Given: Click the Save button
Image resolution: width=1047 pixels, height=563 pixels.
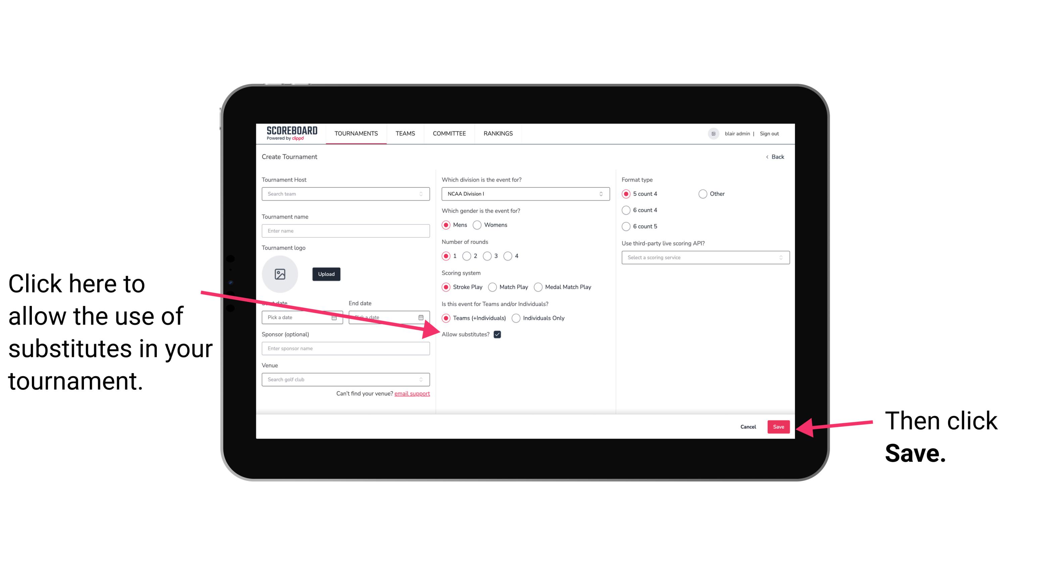Looking at the screenshot, I should [779, 426].
